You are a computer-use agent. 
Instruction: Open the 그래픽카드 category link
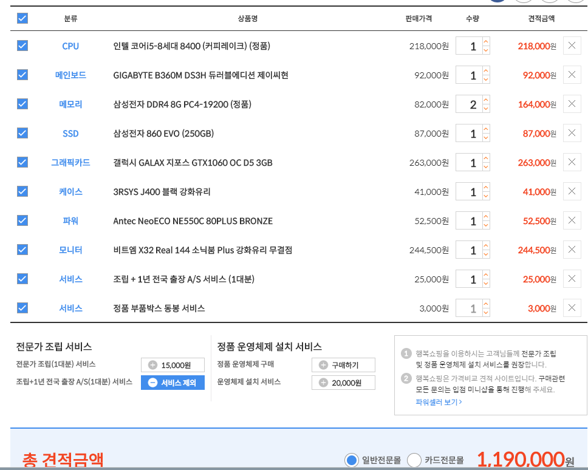pyautogui.click(x=70, y=163)
